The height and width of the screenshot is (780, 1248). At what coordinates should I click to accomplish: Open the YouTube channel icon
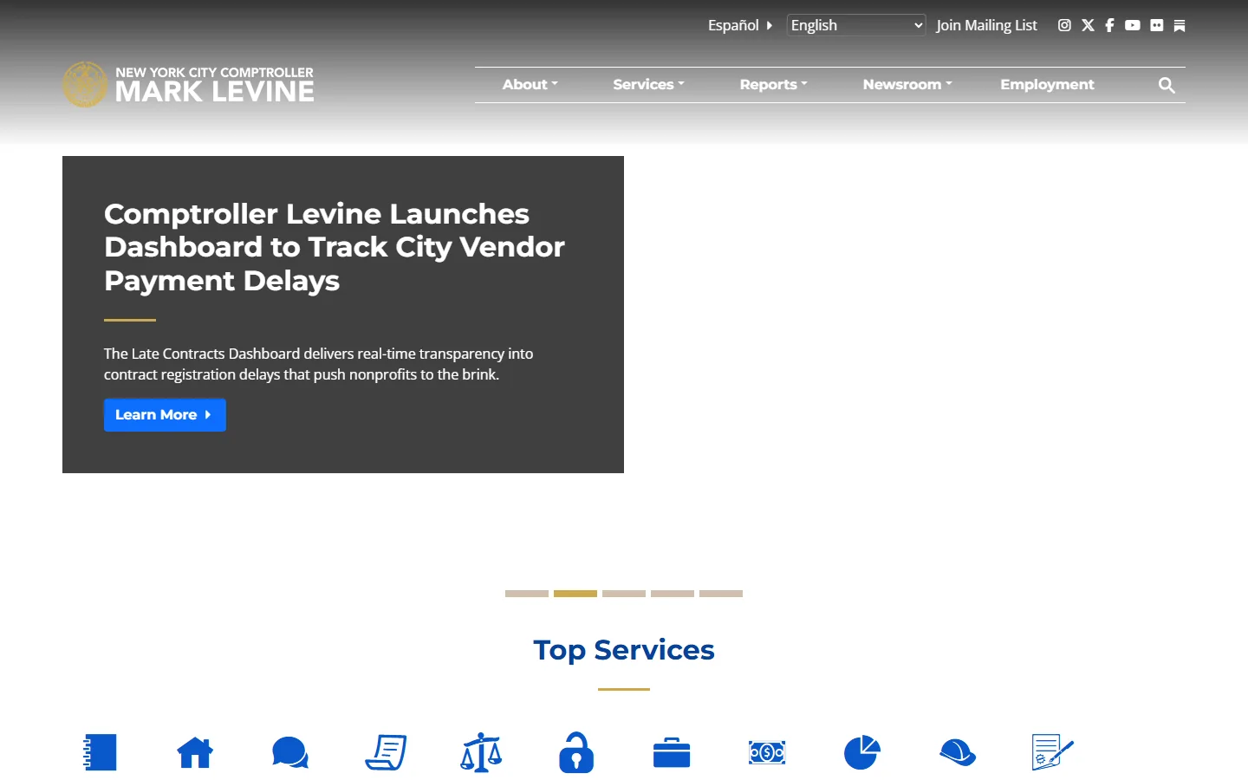point(1133,25)
